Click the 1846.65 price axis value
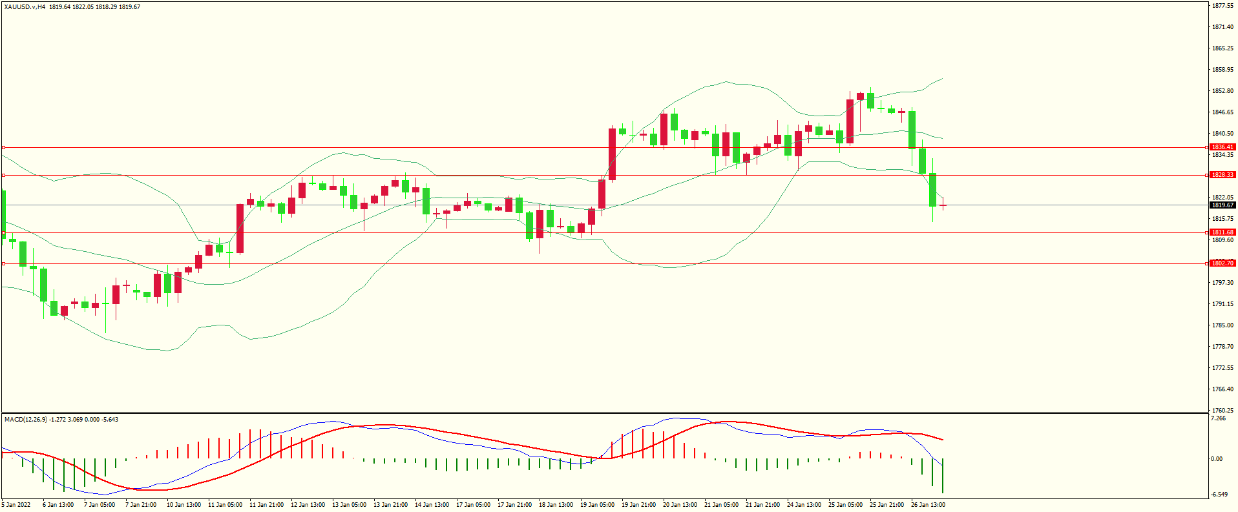The image size is (1238, 512). tap(1222, 112)
